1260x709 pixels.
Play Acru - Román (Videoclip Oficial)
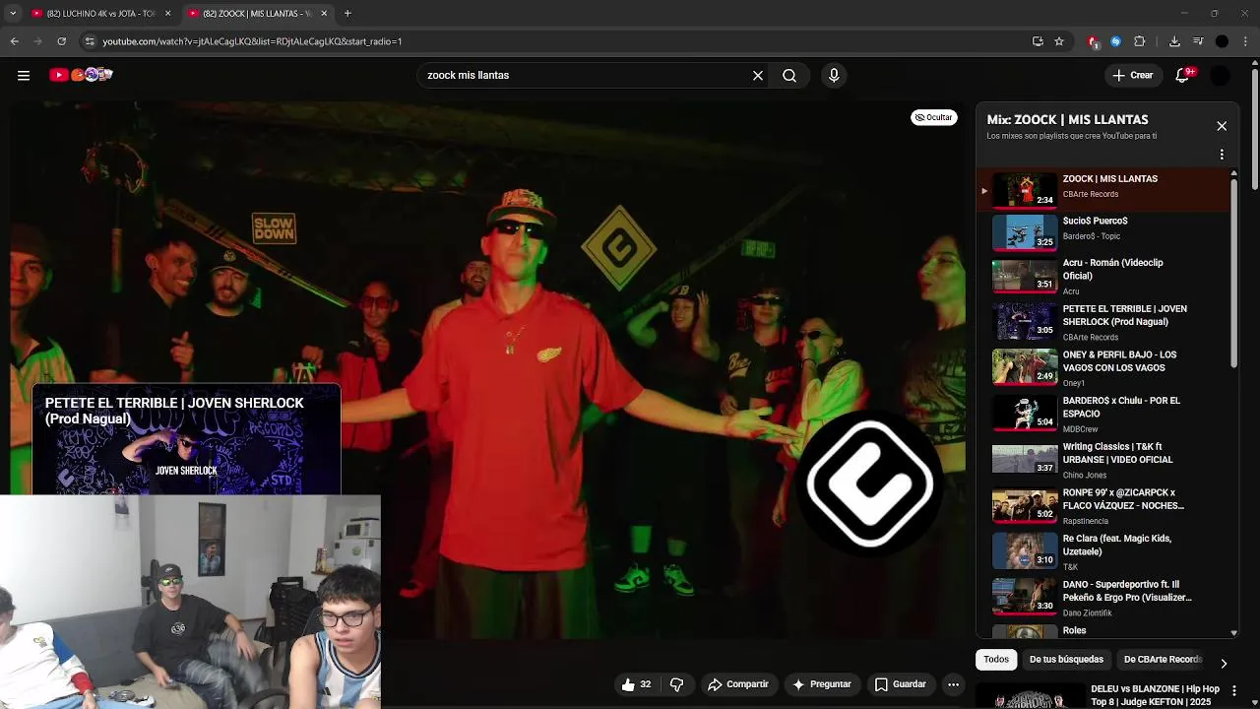click(1104, 276)
